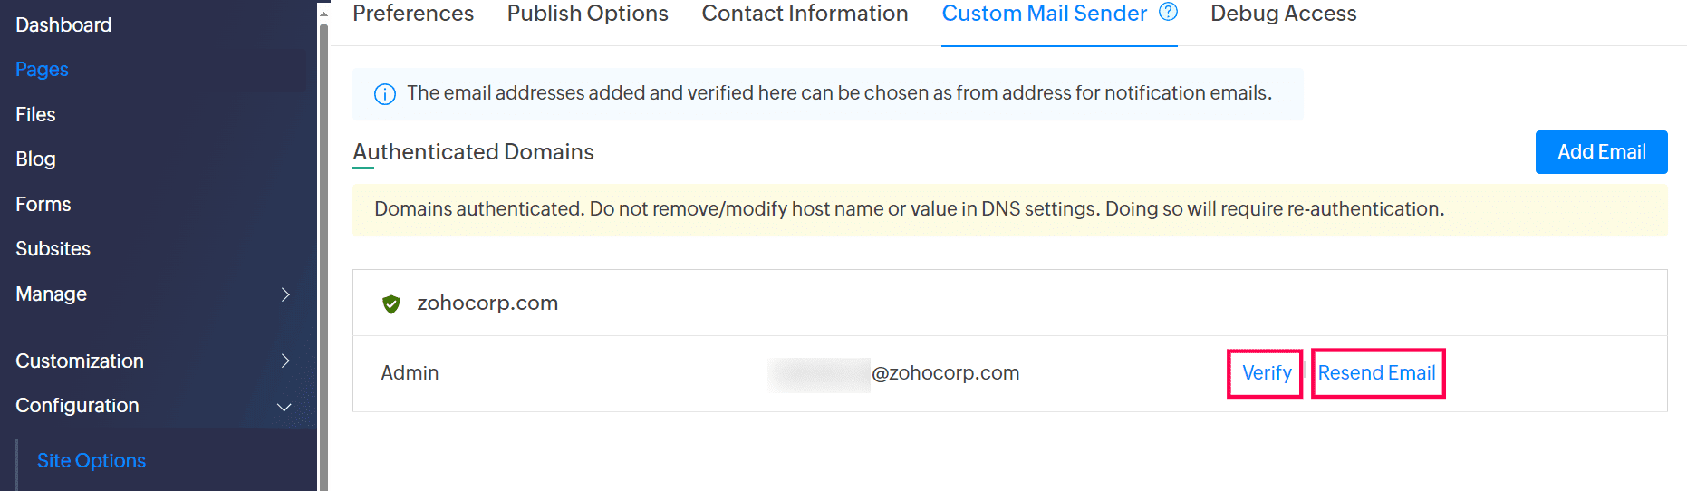Open Files from the sidebar
Screen dimensions: 1687x491
tap(35, 115)
